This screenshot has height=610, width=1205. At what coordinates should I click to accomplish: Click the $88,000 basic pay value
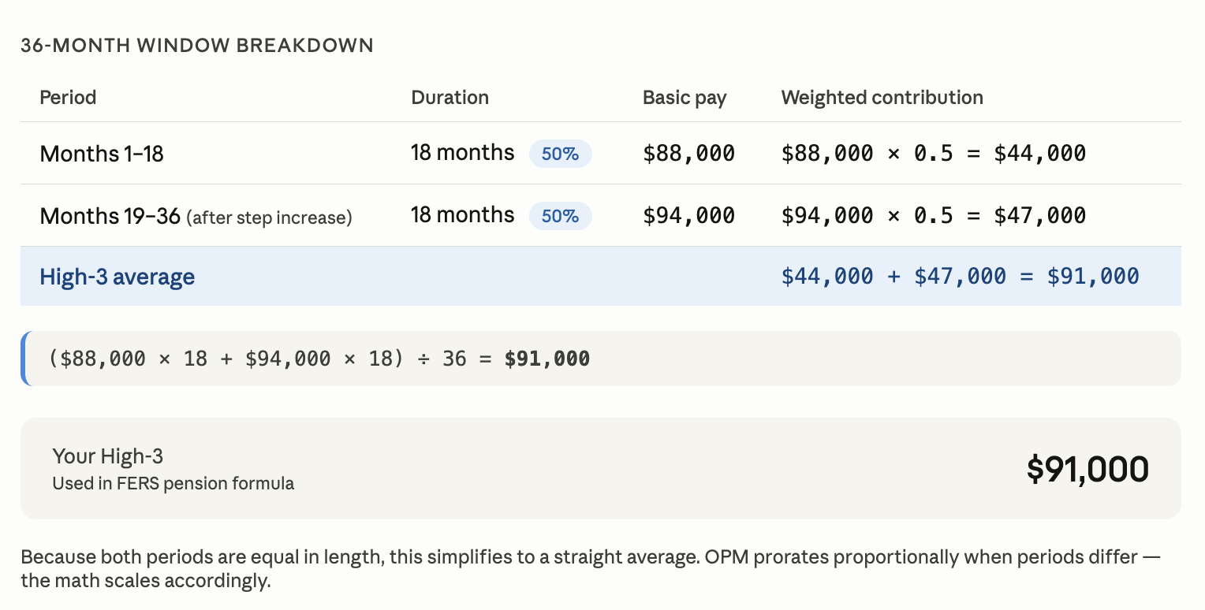click(x=688, y=154)
